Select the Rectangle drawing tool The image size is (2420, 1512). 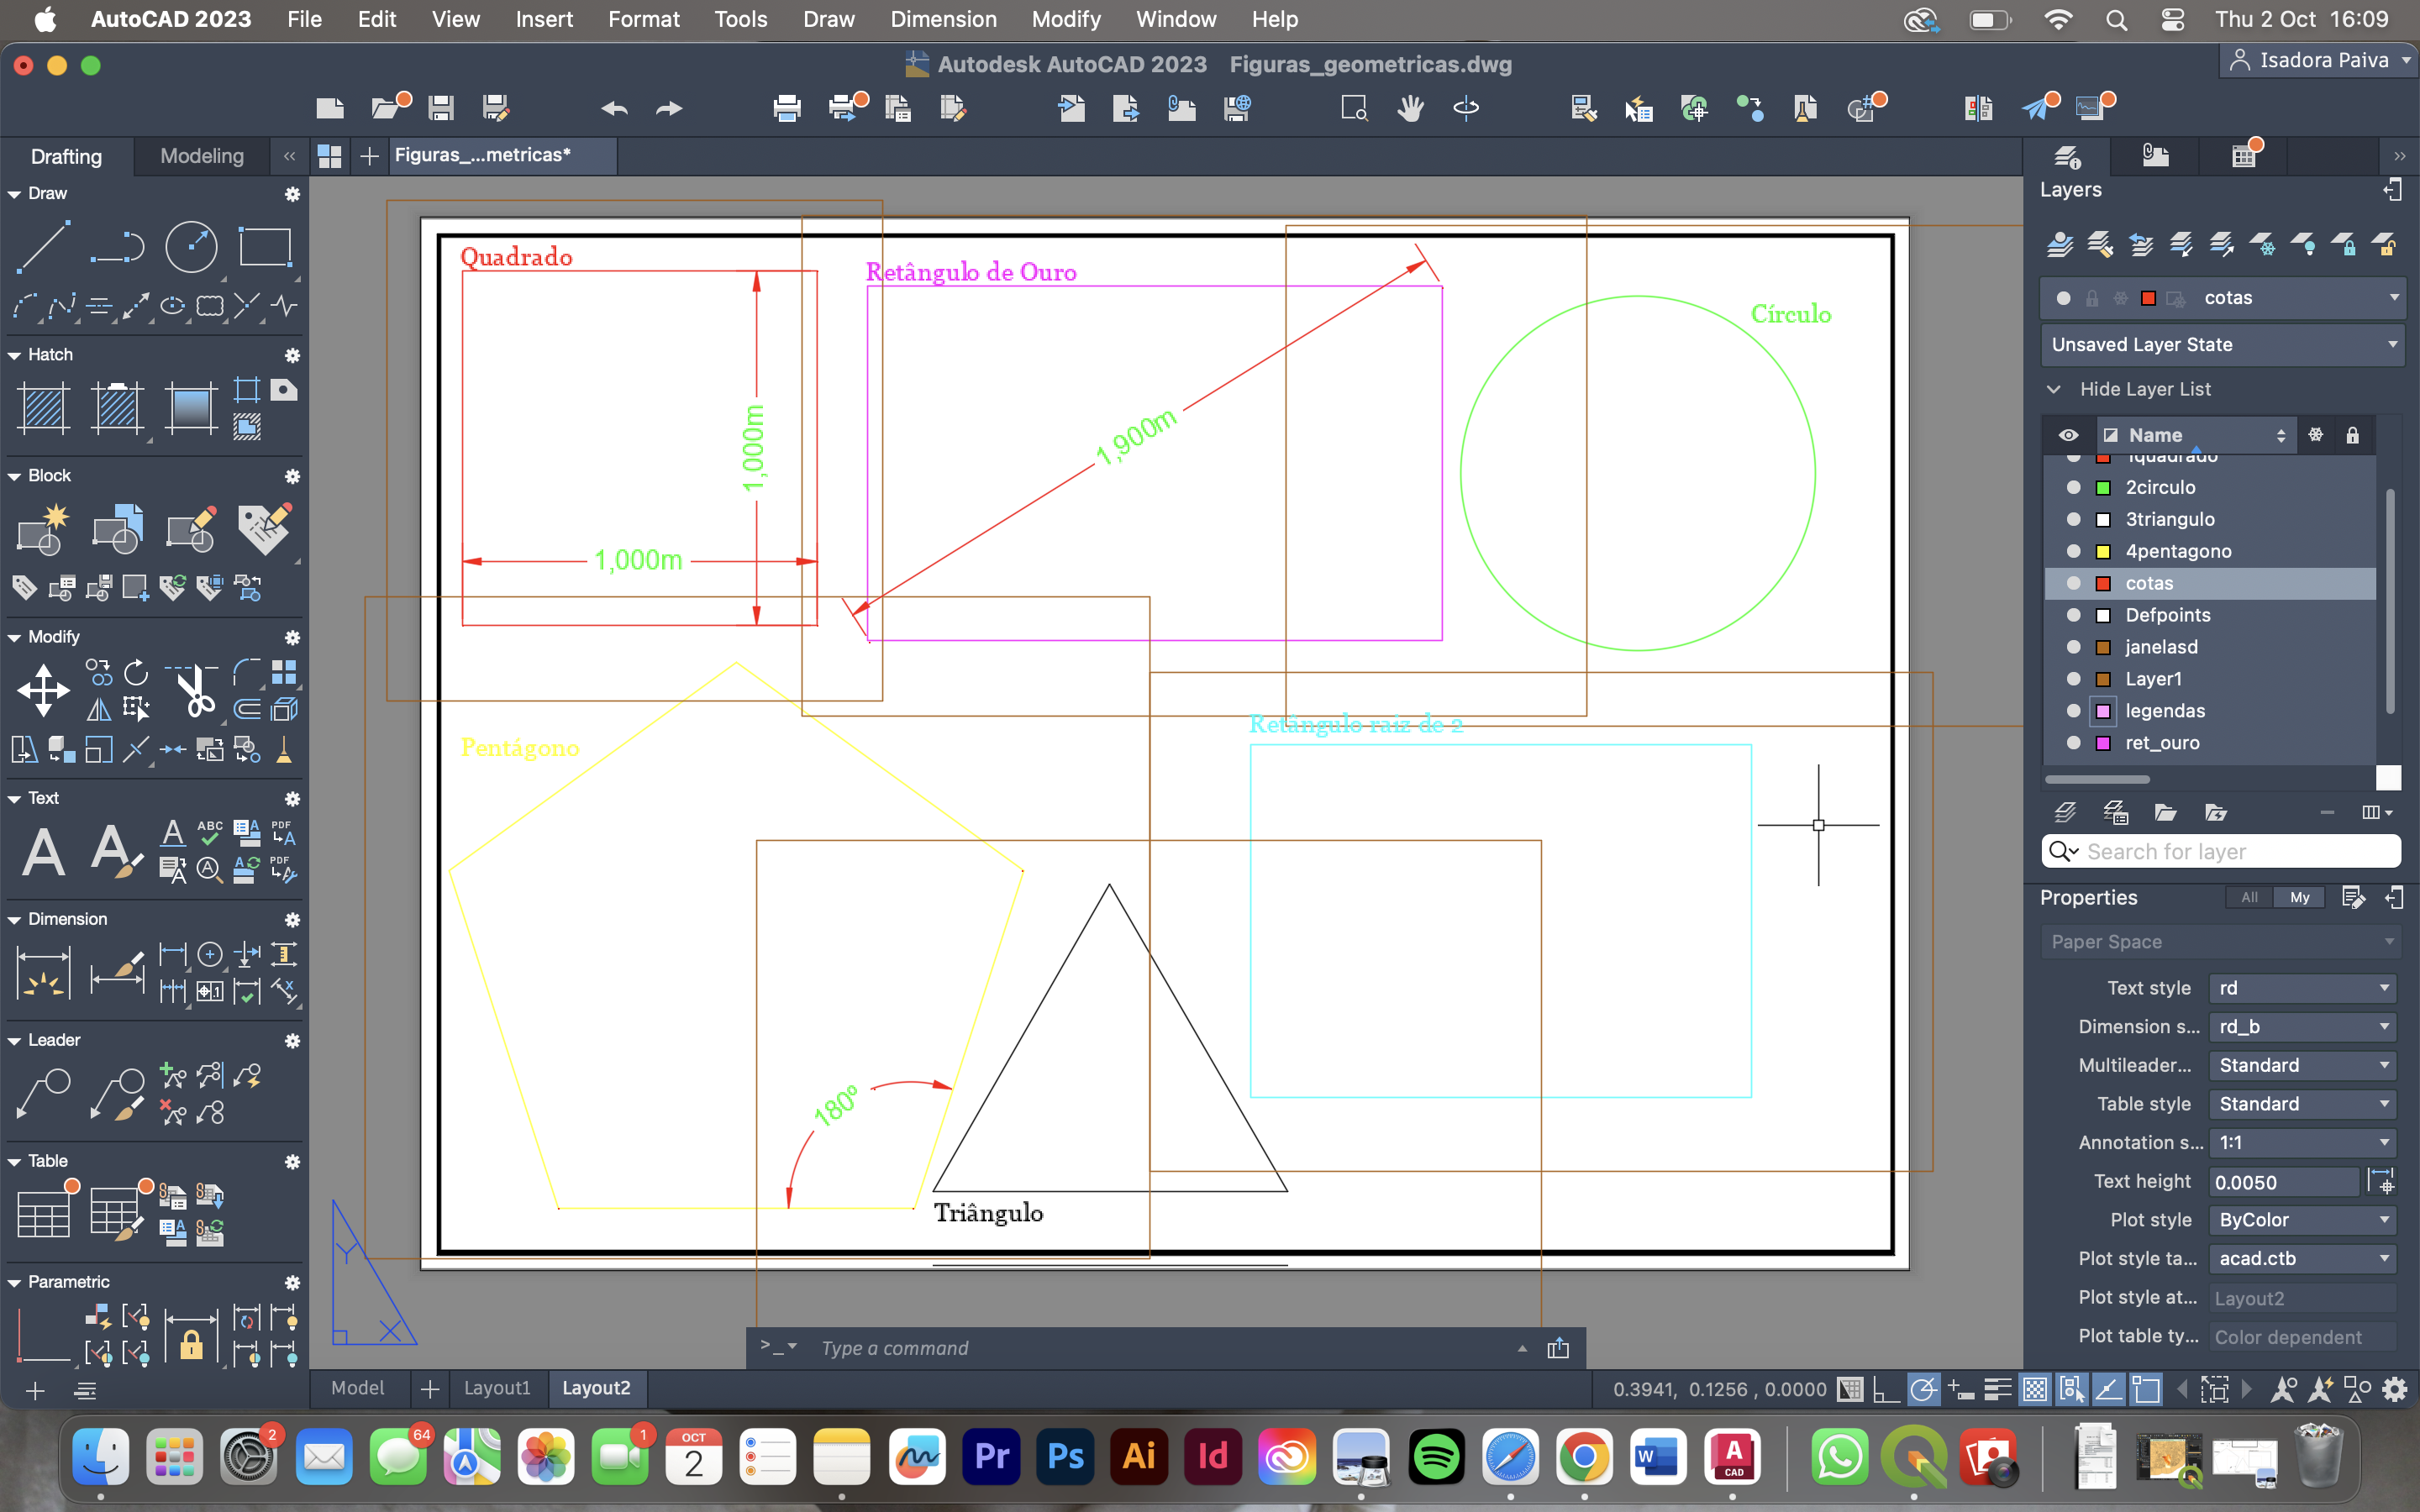[x=265, y=246]
